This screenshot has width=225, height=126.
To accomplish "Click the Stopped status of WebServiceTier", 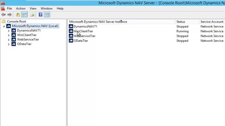I will pyautogui.click(x=182, y=36).
